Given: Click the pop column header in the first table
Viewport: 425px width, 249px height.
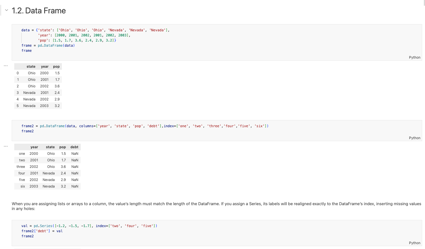Looking at the screenshot, I should 56,67.
